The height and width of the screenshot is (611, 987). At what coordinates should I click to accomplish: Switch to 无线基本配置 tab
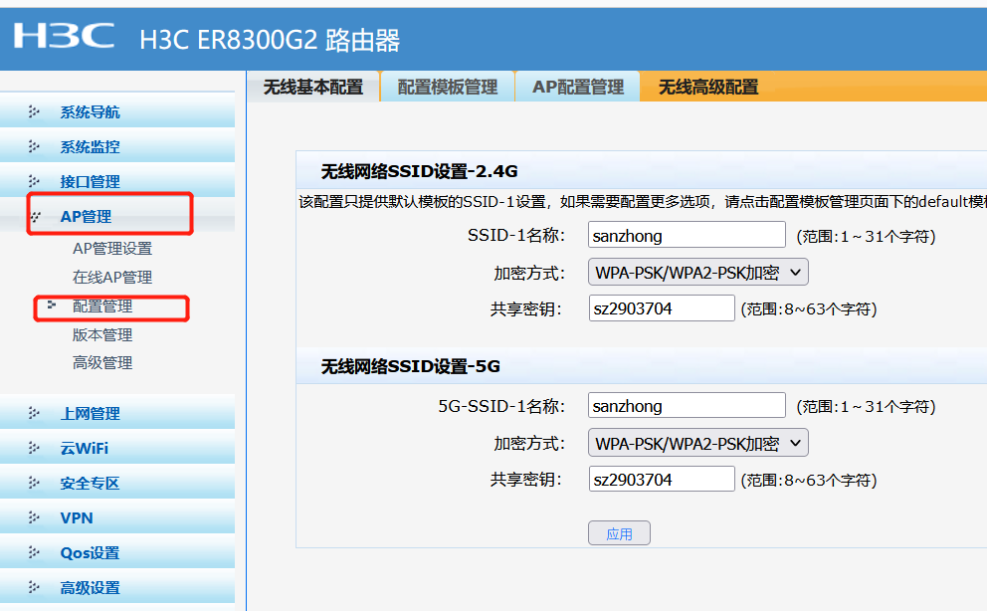tap(312, 87)
